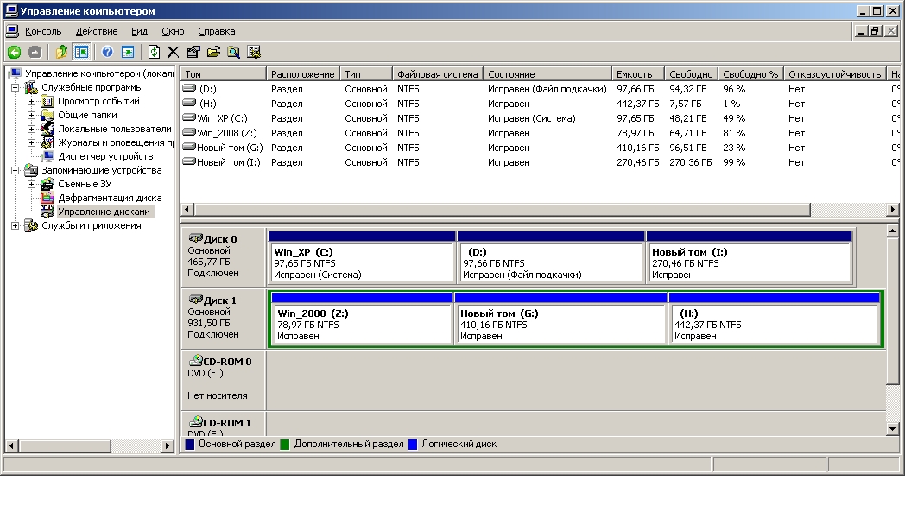905x518 pixels.
Task: Click the disk settings icon with gear
Action: [254, 52]
